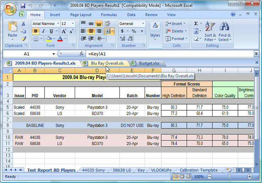Image resolution: width=262 pixels, height=183 pixels.
Task: Click cell G5 with value 80.3
Action: tap(174, 106)
